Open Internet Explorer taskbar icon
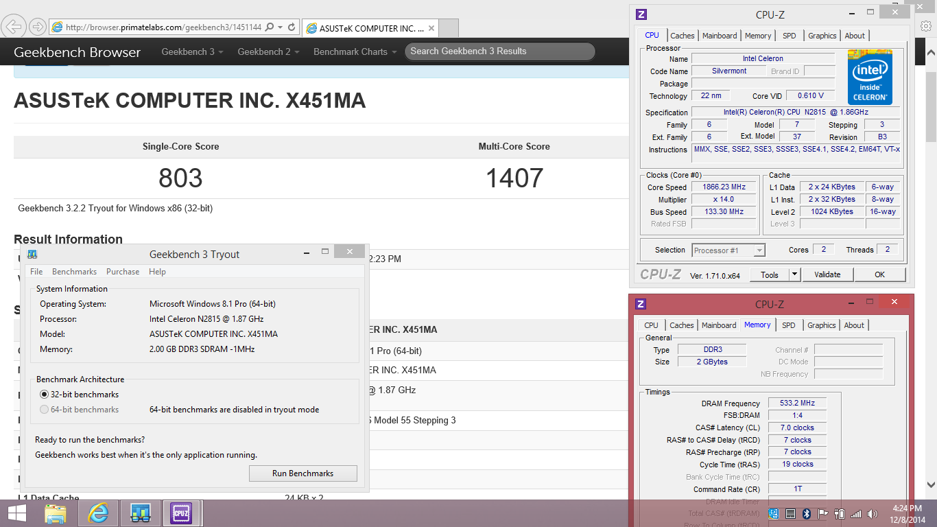This screenshot has height=527, width=937. pos(99,513)
